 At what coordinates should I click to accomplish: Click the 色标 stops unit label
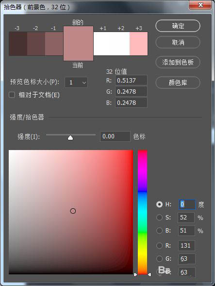coord(139,136)
